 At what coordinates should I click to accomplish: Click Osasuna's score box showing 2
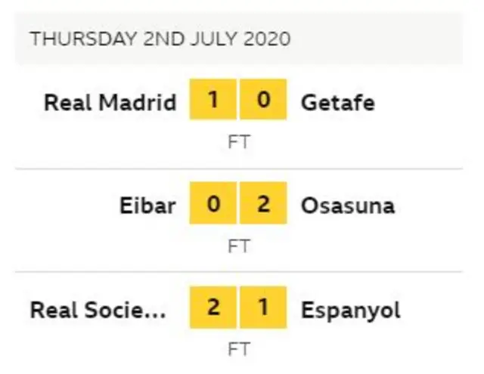[263, 204]
